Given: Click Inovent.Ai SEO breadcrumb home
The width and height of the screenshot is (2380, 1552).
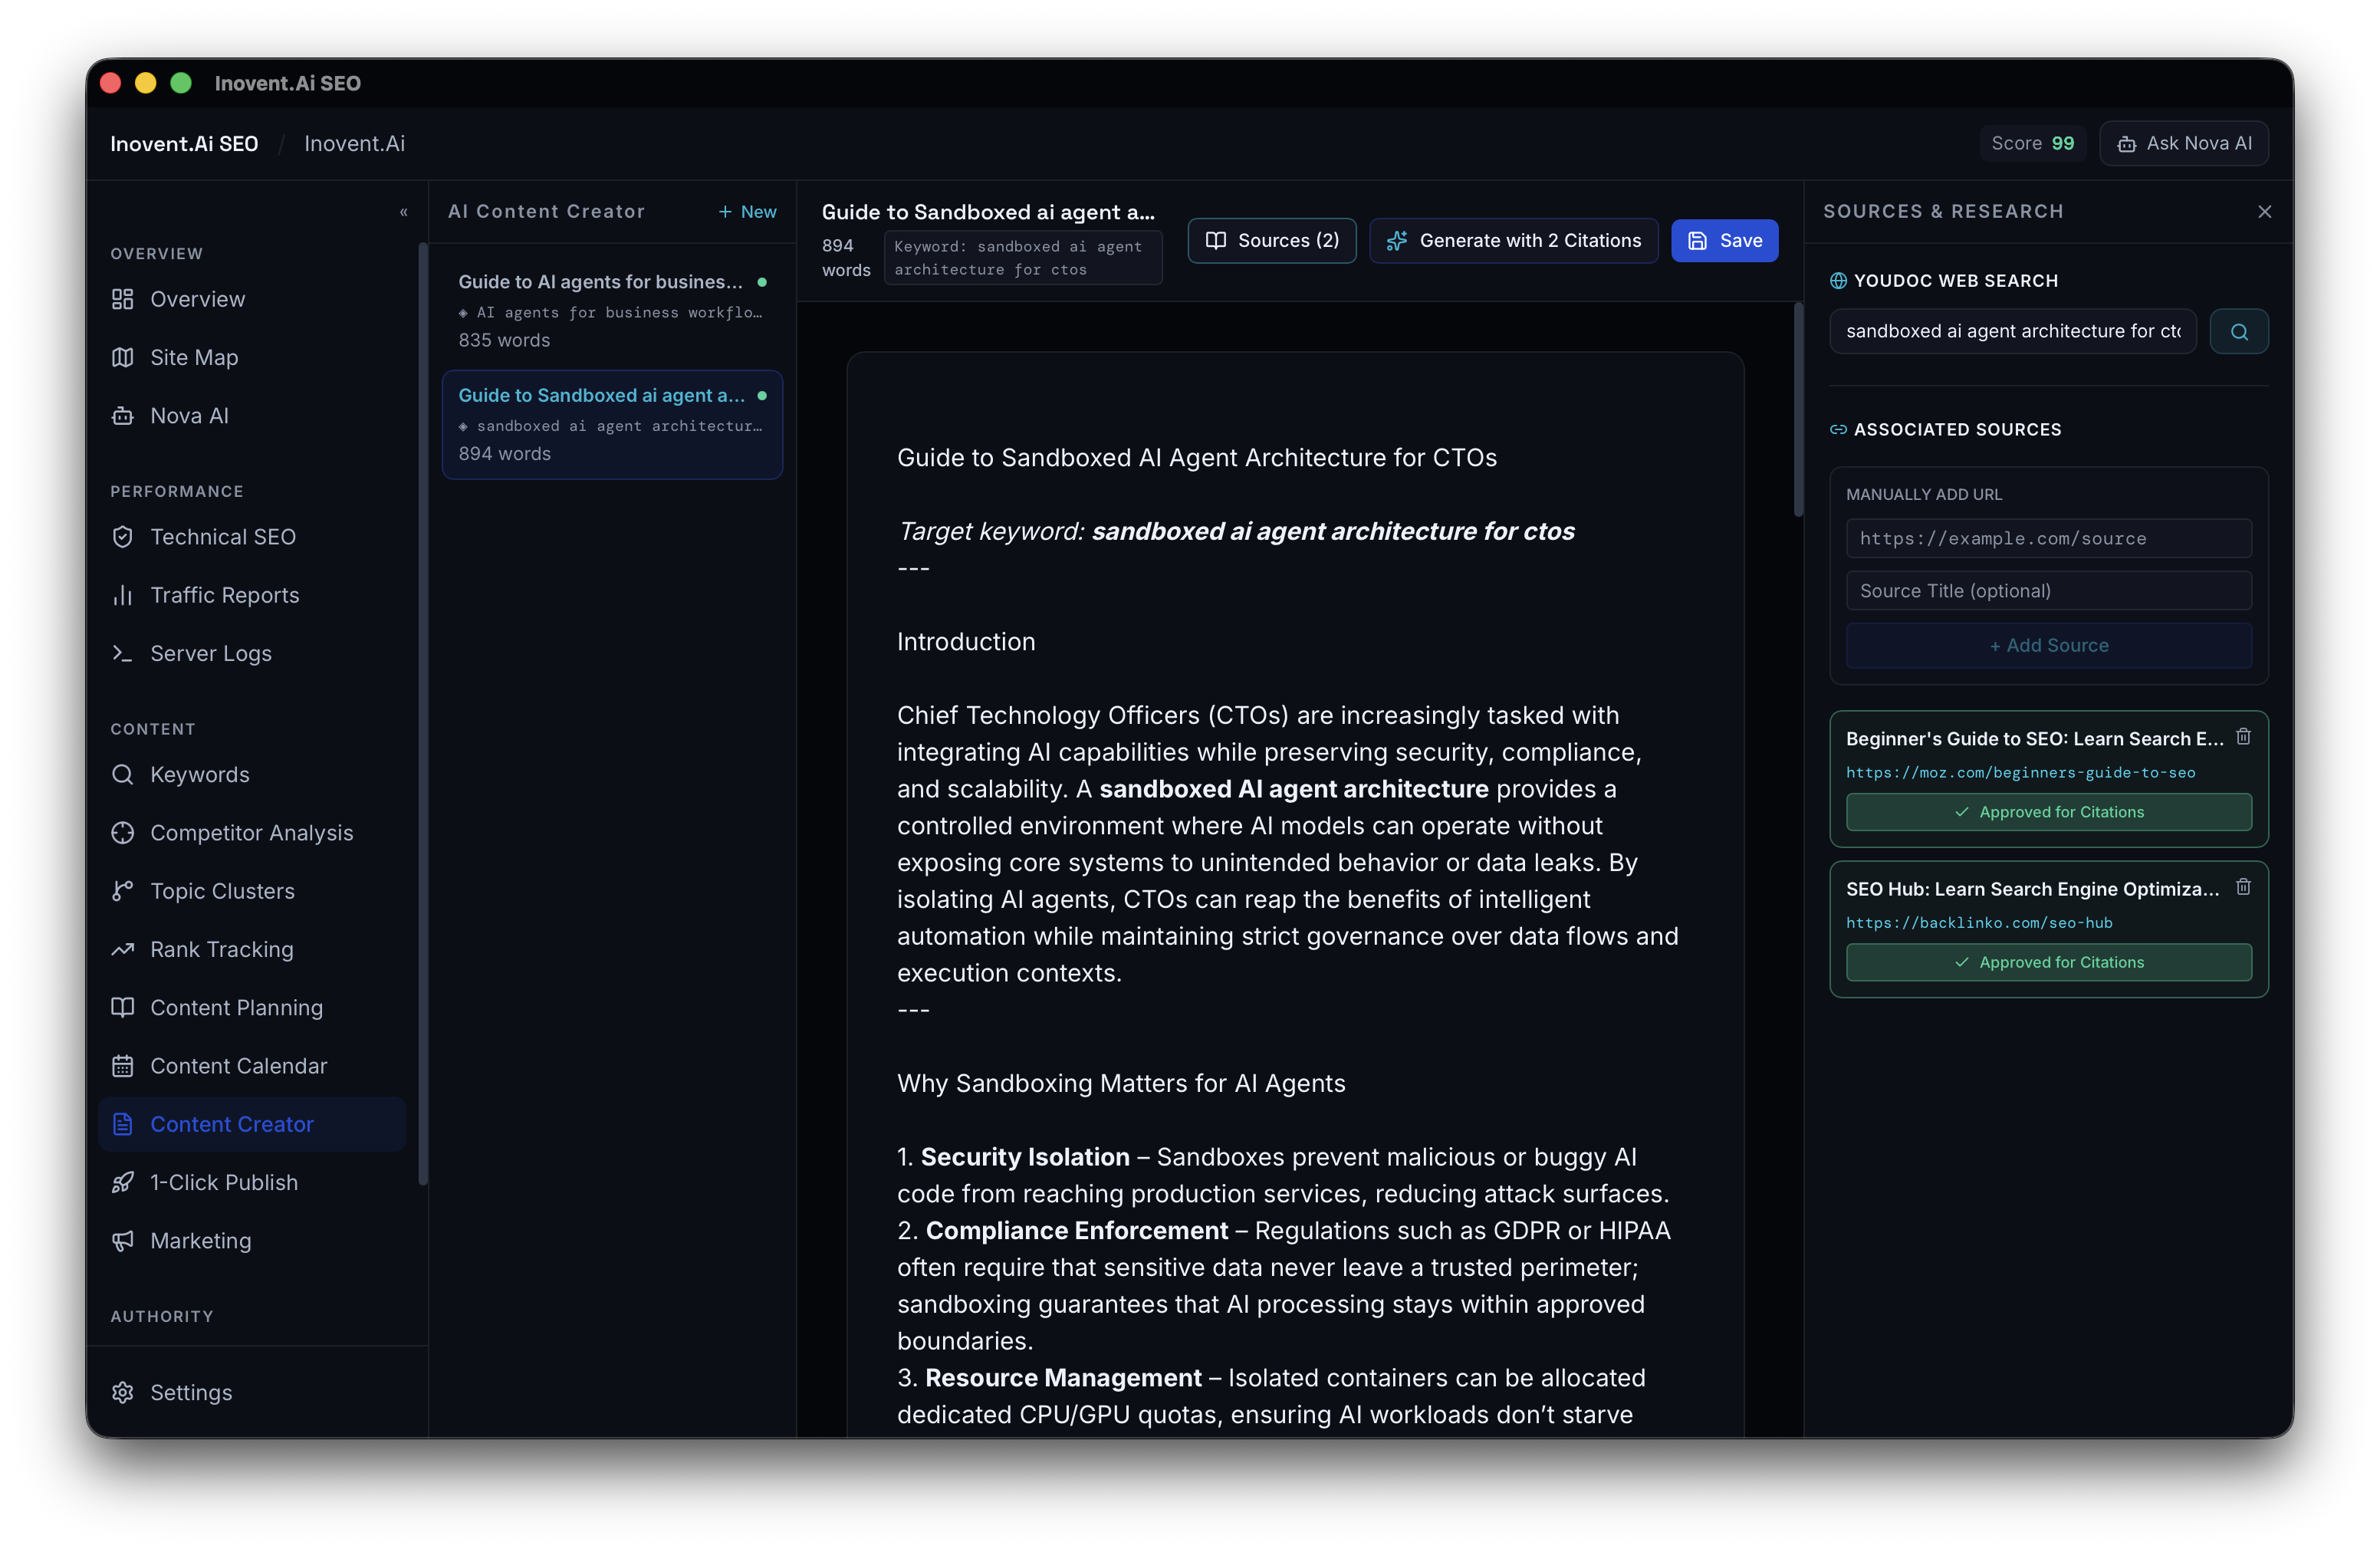Looking at the screenshot, I should pos(184,143).
